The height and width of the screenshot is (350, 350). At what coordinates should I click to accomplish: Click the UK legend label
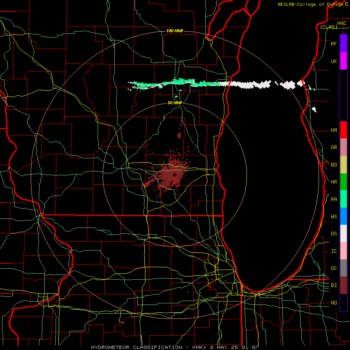pos(334,61)
